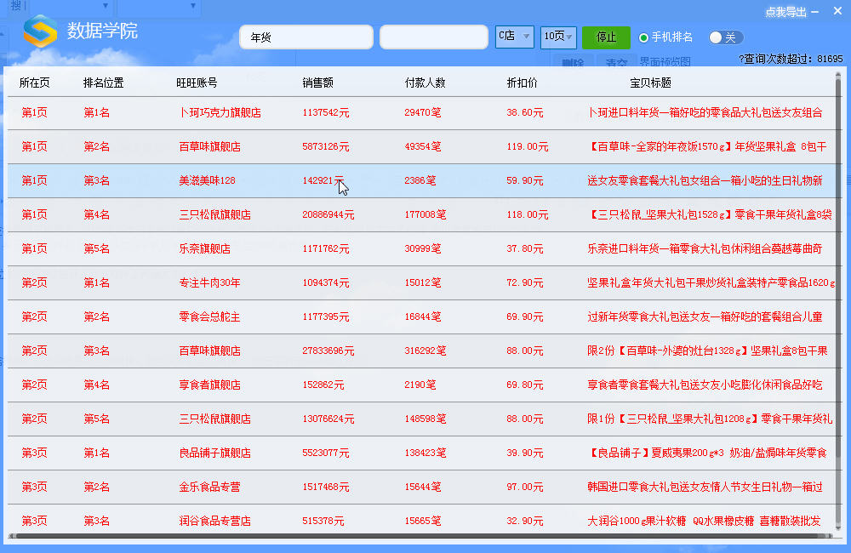851x553 pixels.
Task: Click the payer count 29470笔
Action: pyautogui.click(x=422, y=112)
